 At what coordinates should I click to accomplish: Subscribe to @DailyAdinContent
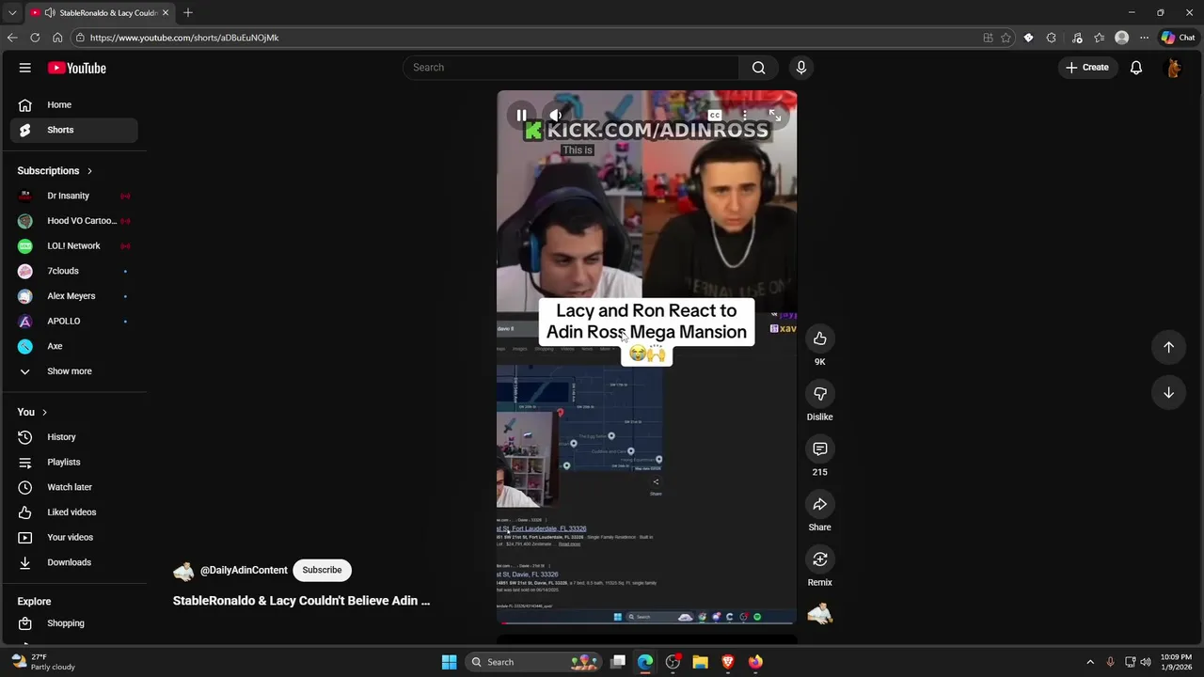point(322,570)
